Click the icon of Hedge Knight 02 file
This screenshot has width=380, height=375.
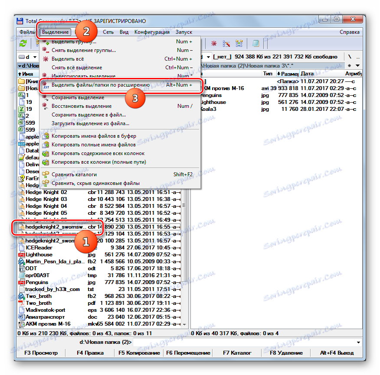point(22,192)
